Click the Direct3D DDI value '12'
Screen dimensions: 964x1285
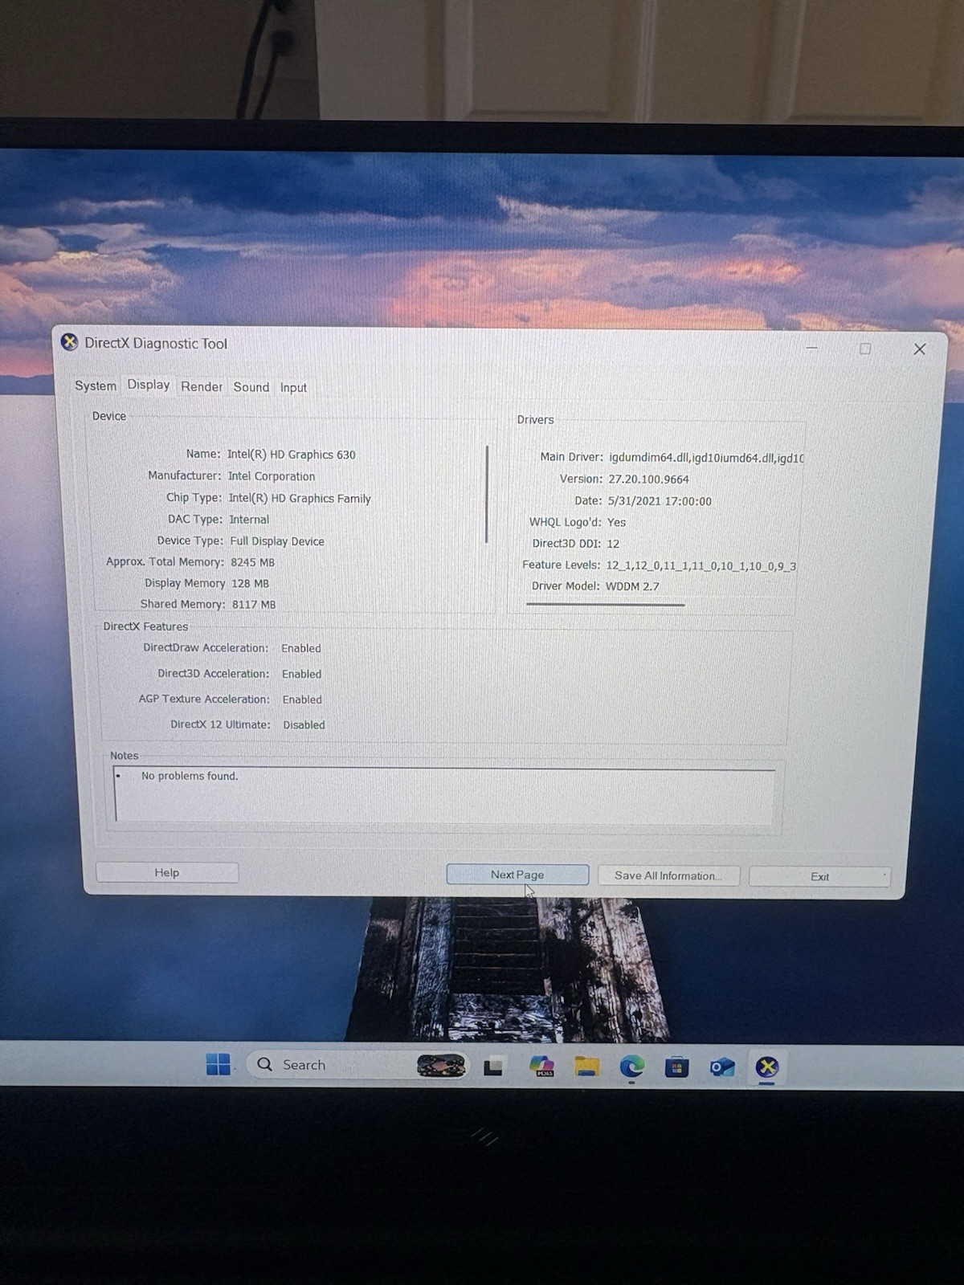tap(613, 544)
